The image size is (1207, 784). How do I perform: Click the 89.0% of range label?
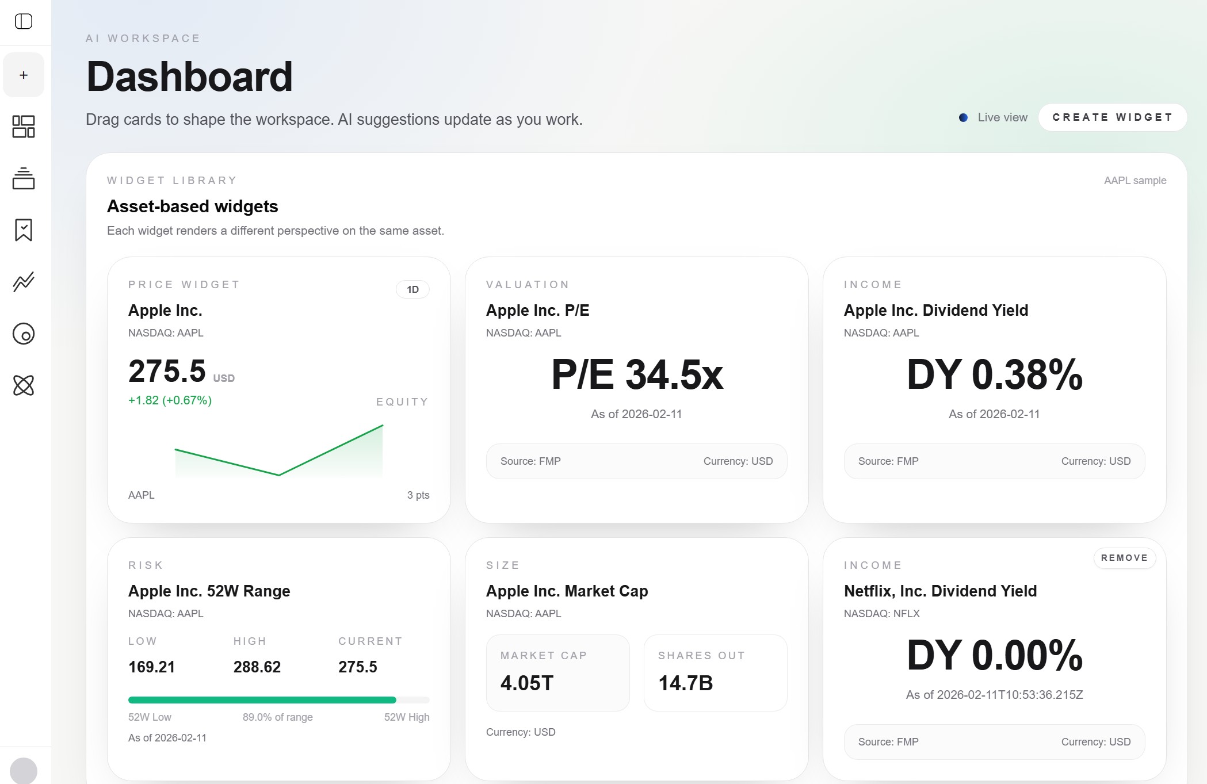coord(278,717)
